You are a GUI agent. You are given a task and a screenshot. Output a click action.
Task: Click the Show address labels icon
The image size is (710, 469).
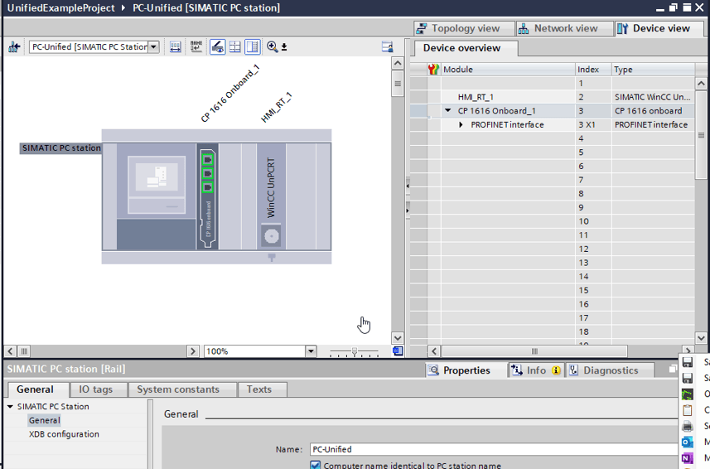click(x=176, y=46)
